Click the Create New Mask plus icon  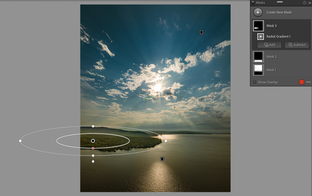coord(258,12)
